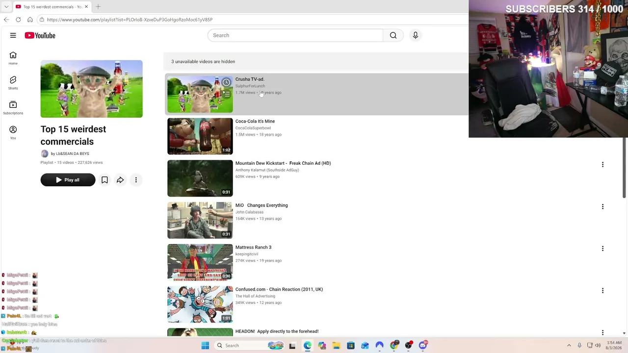
Task: Open the MiO Changes Everything title
Action: click(x=262, y=205)
